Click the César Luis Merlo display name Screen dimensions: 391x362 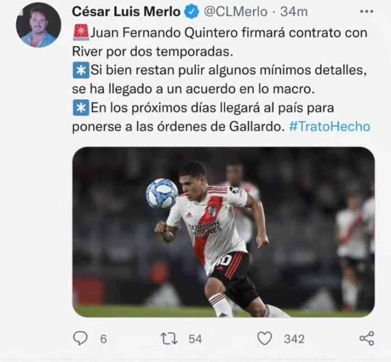pos(126,12)
